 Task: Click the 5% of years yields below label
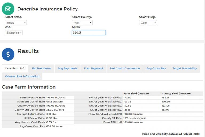click(x=106, y=110)
